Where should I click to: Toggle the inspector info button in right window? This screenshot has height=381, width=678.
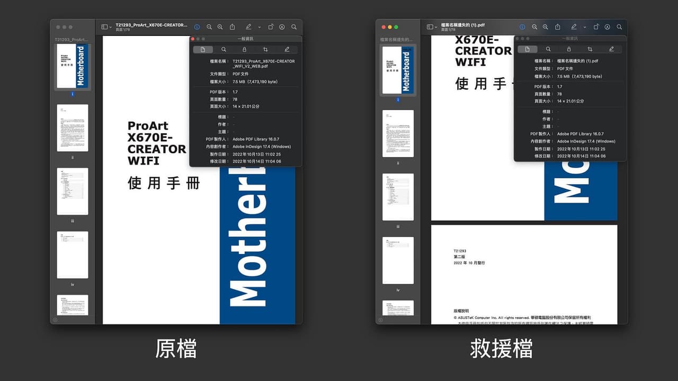tap(522, 27)
